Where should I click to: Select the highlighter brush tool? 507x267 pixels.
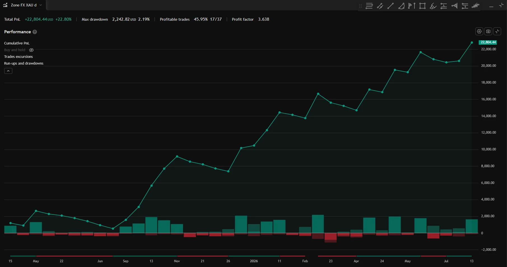[x=433, y=6]
